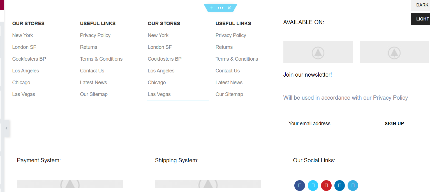Click the navy blue social icon
This screenshot has height=192, width=430.
pyautogui.click(x=300, y=186)
